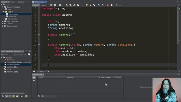Screen dimensions: 181x102
Task: Switch to the Files tab
Action: click(x=12, y=2)
